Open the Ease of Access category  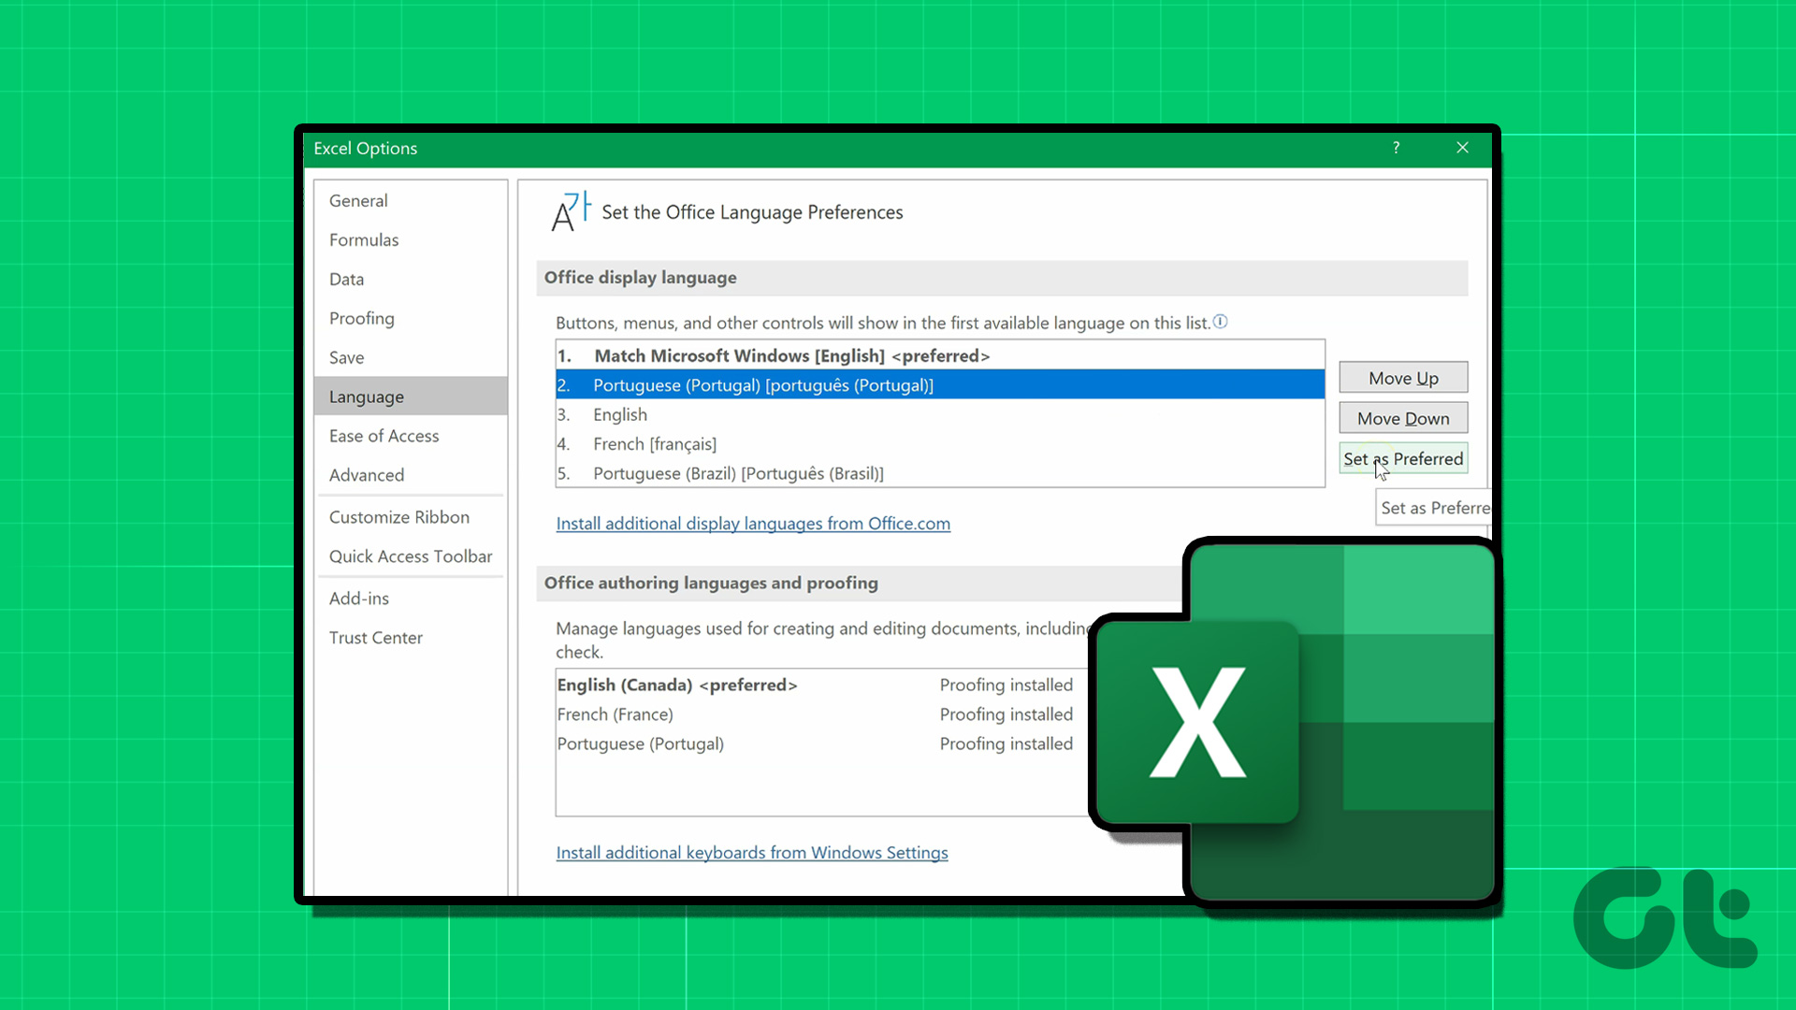click(384, 435)
